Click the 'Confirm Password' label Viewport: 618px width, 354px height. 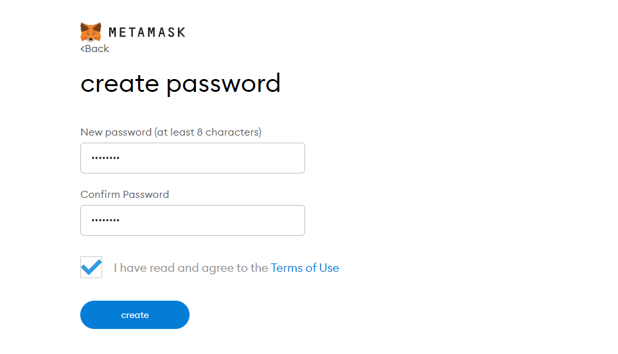click(125, 194)
